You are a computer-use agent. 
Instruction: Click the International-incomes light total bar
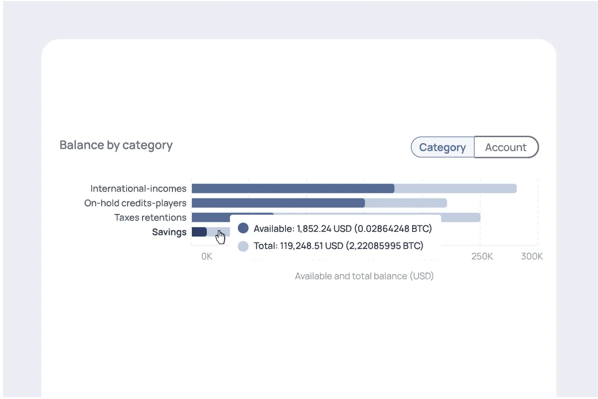click(455, 189)
